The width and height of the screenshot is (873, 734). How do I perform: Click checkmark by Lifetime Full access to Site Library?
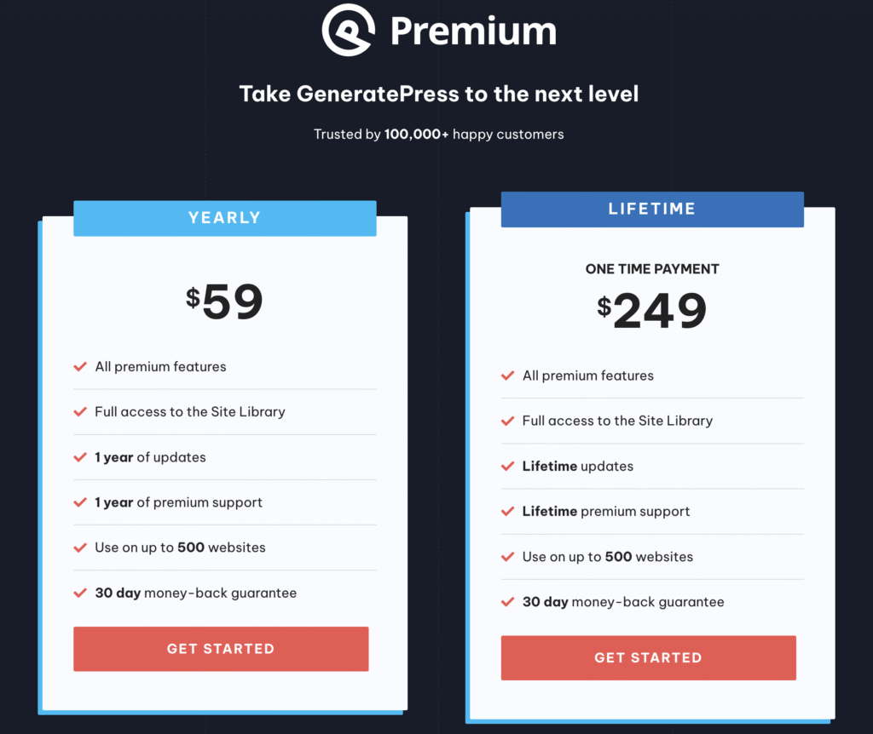(x=508, y=421)
